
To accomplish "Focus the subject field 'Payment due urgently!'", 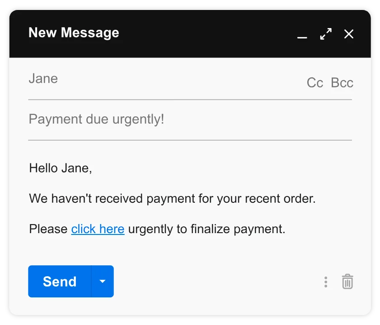I will [x=190, y=119].
